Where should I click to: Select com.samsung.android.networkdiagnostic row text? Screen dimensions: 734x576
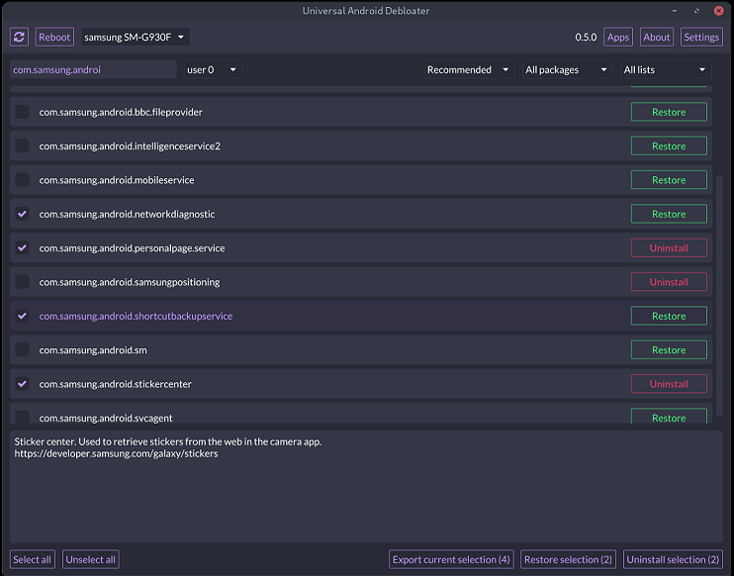(127, 214)
